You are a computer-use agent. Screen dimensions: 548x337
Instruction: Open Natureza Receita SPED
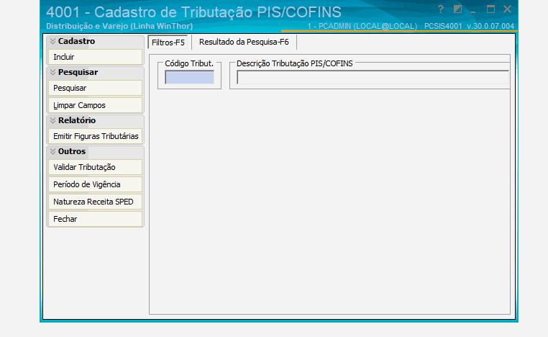(95, 202)
